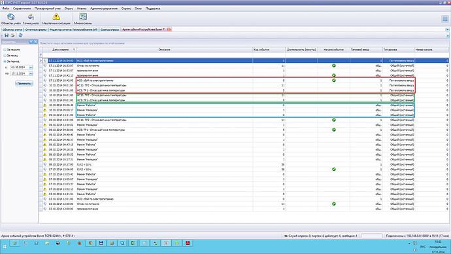451x254 pixels.
Task: Open the Опрос menu
Action: coord(69,9)
